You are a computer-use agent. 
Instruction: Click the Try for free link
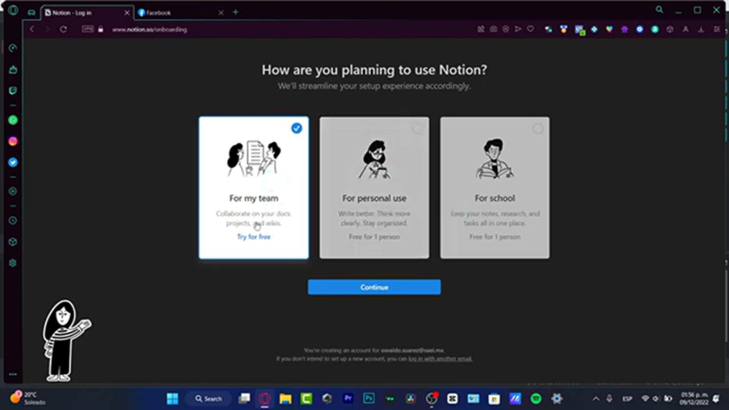254,237
